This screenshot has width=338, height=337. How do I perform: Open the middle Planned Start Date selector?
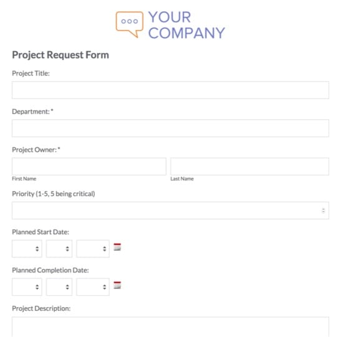59,249
